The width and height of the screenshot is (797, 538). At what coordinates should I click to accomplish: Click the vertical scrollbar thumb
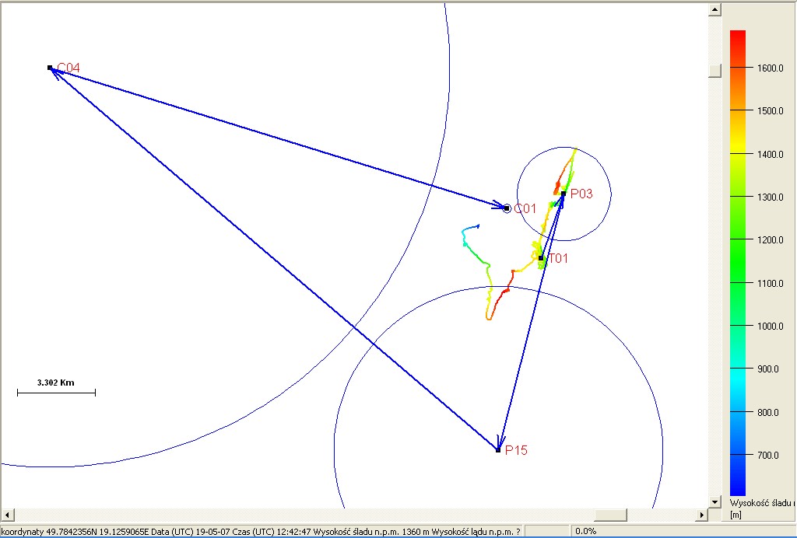(x=714, y=71)
